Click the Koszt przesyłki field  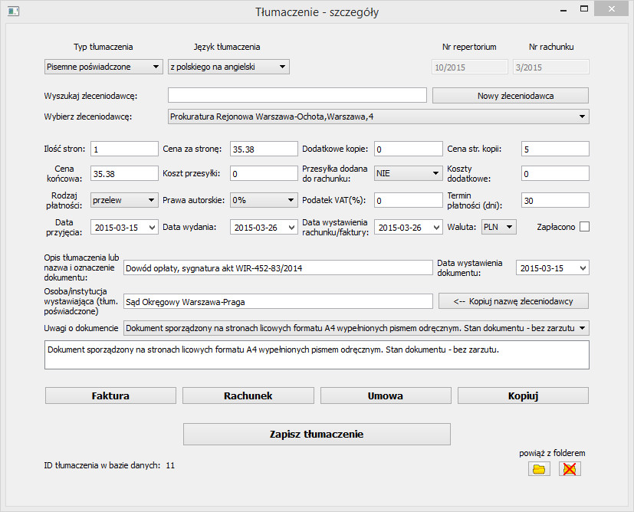pos(264,173)
